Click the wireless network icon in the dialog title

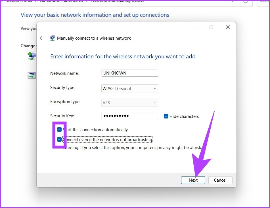(52, 38)
